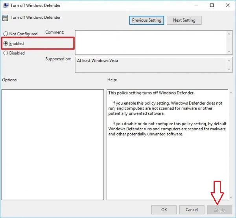This screenshot has width=236, height=218.
Task: Click the Supported on scroll down arrow
Action: point(229,69)
